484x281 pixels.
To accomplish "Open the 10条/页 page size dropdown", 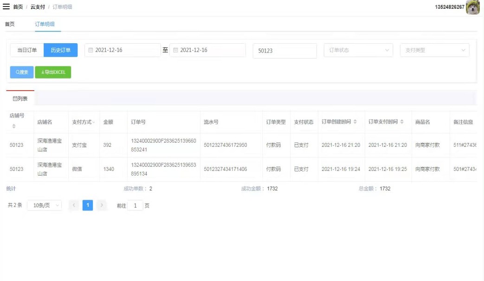I will tap(44, 205).
